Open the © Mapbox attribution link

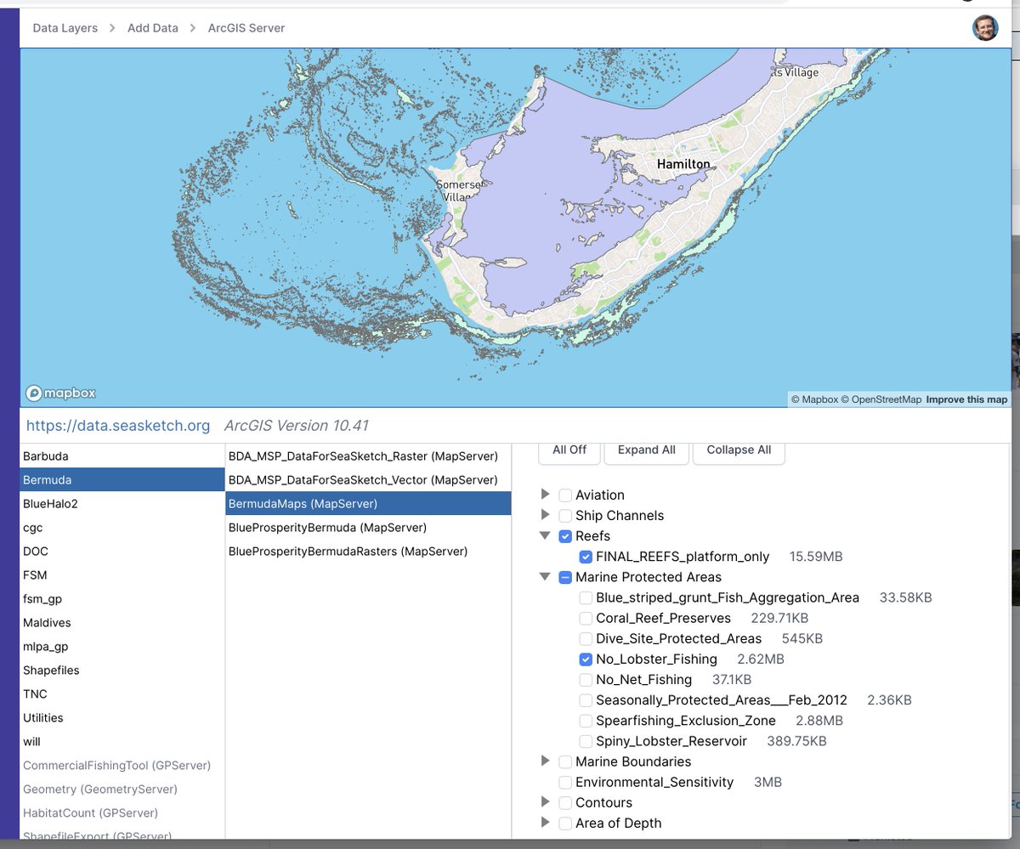click(814, 399)
